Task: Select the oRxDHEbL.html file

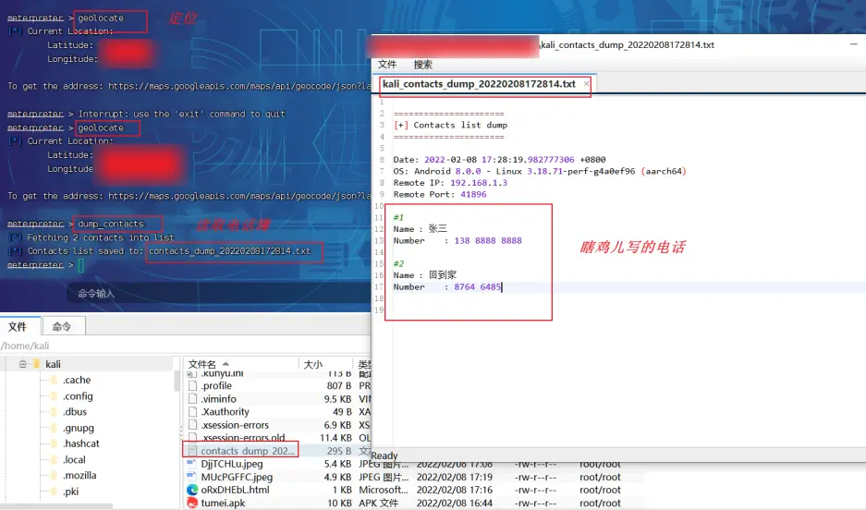Action: 236,490
